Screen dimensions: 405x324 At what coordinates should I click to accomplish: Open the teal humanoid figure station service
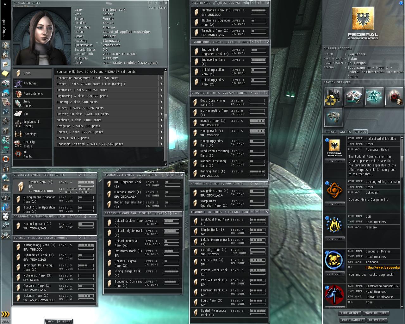click(374, 97)
